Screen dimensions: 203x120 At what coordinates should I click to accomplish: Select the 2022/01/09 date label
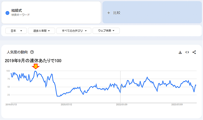click(121, 104)
